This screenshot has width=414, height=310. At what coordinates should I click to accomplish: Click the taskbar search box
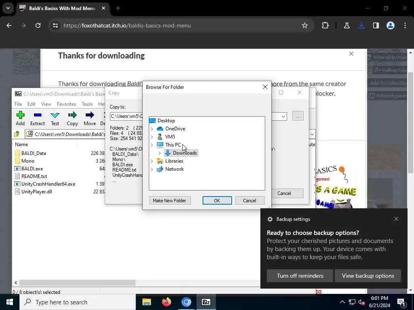(x=78, y=302)
